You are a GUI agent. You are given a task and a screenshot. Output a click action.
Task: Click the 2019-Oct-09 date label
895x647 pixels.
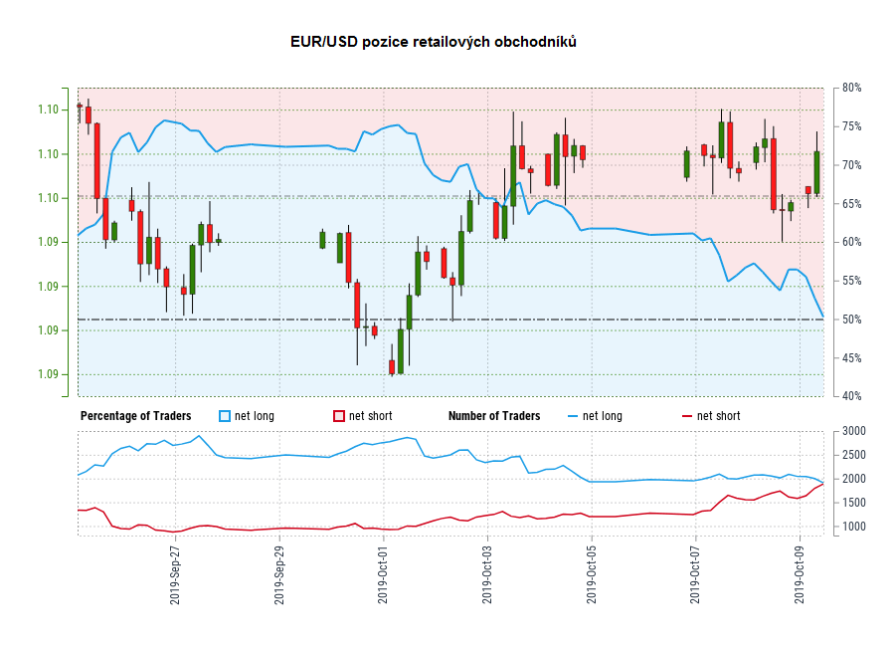click(x=800, y=575)
